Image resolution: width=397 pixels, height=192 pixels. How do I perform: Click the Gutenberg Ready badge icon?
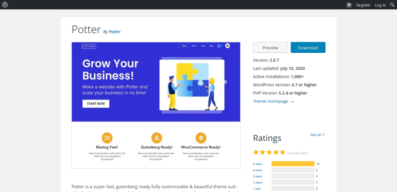tap(157, 138)
